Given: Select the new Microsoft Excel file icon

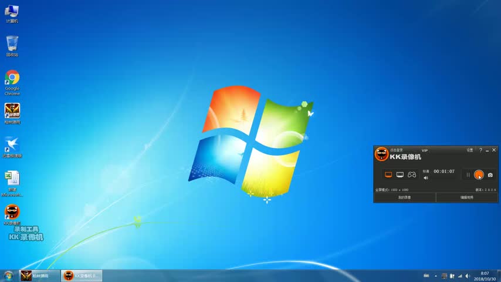Looking at the screenshot, I should click(12, 184).
